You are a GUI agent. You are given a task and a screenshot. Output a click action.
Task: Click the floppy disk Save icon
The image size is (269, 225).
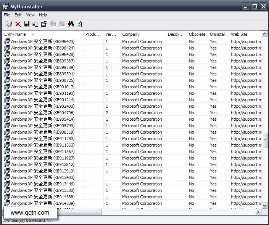pos(27,24)
